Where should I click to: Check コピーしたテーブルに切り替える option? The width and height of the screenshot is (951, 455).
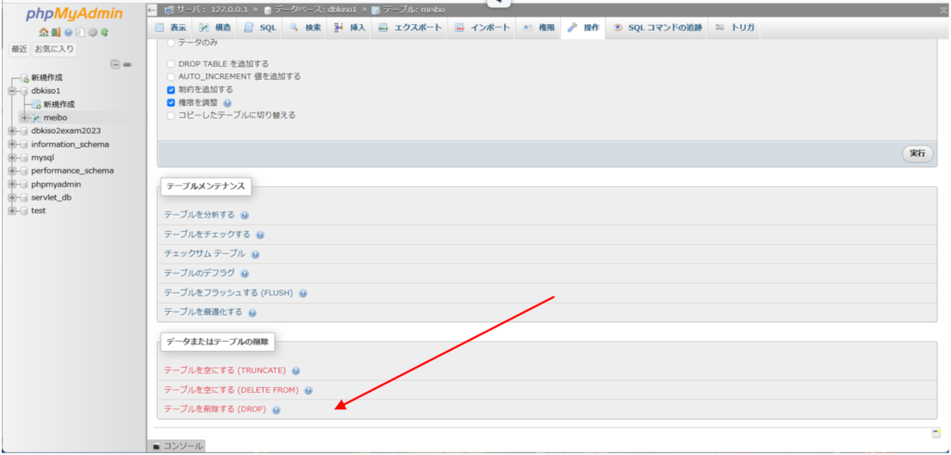[171, 115]
